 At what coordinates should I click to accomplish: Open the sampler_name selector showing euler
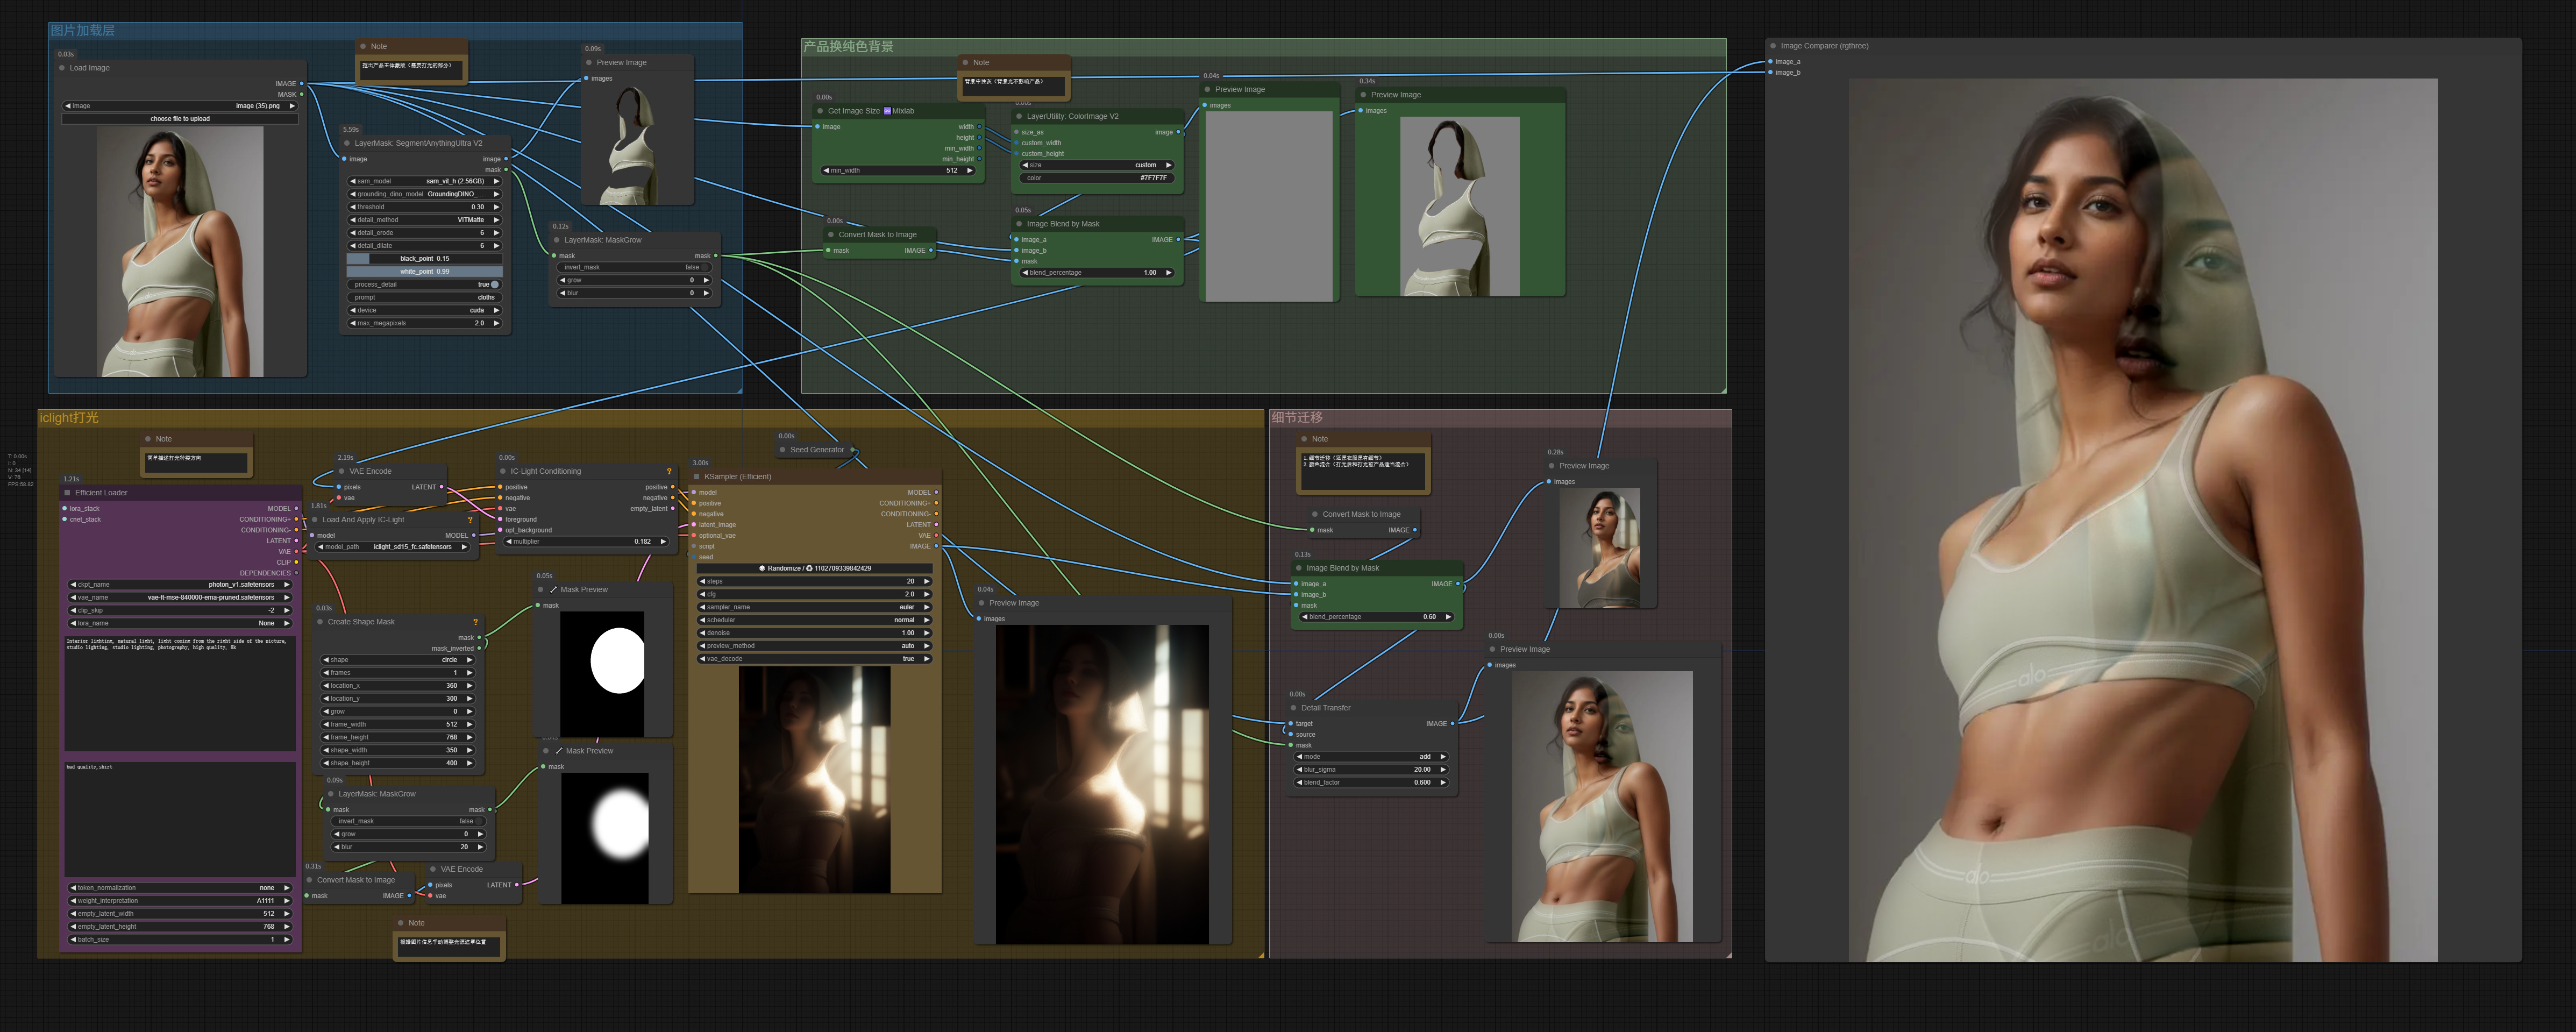pos(815,607)
